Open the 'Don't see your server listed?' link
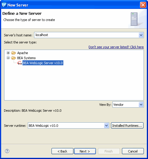The width and height of the screenshot is (148, 159). [116, 47]
